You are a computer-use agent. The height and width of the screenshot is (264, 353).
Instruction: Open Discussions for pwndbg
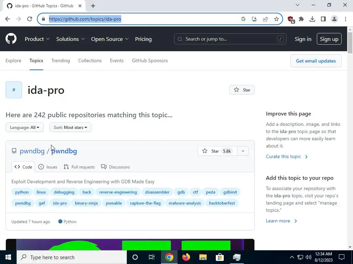click(115, 167)
